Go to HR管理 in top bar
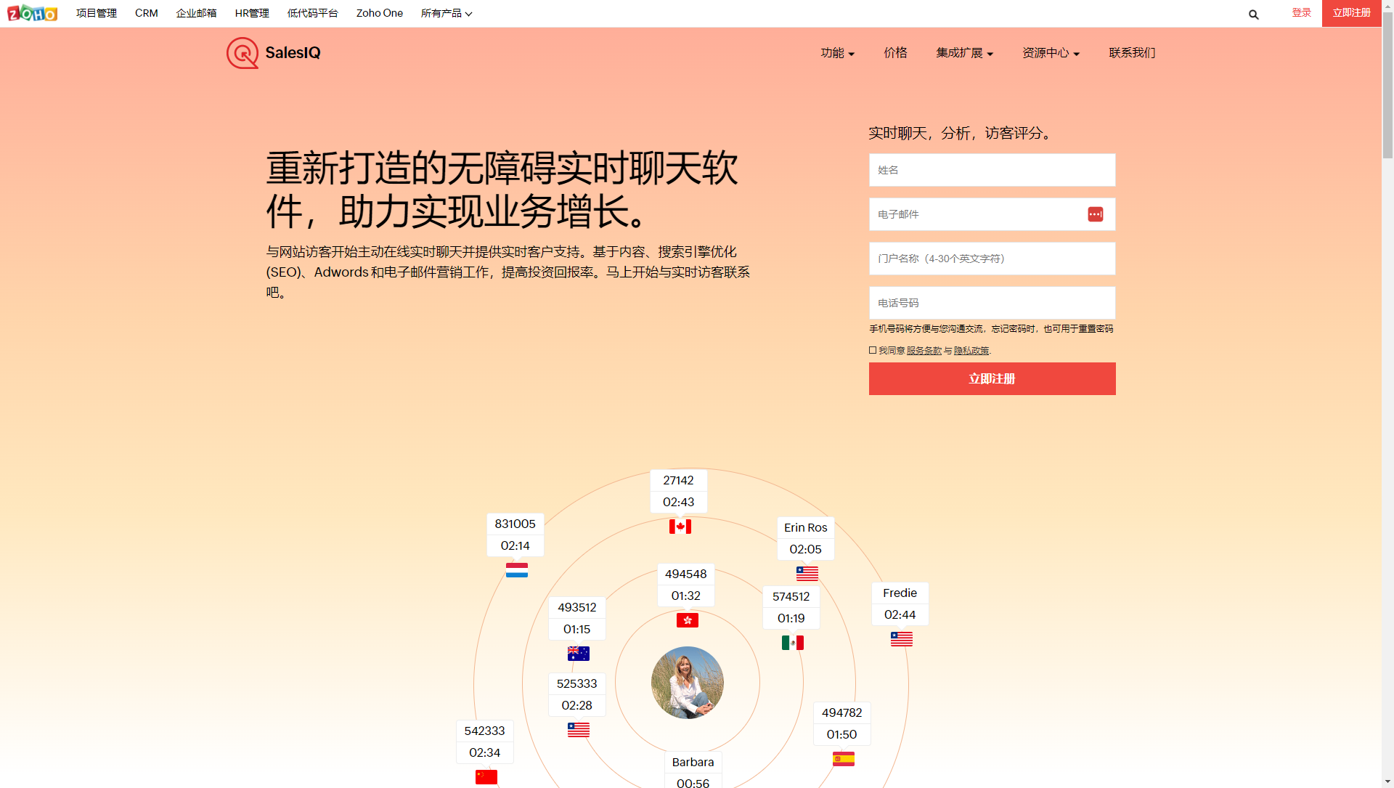This screenshot has height=788, width=1394. (252, 13)
